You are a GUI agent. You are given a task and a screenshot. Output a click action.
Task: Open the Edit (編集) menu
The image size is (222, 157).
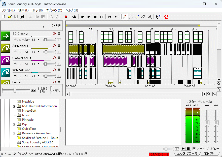tap(23, 10)
